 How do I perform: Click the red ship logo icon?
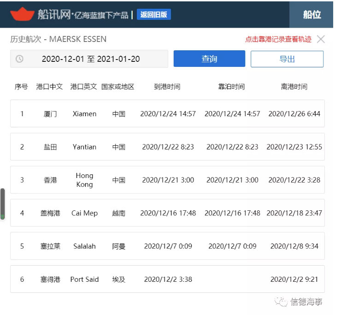(x=22, y=14)
